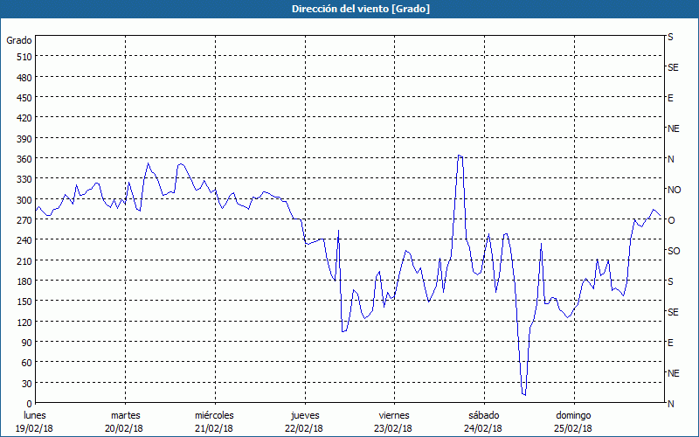Select the miércoles day label
This screenshot has height=437, width=699.
click(x=214, y=415)
